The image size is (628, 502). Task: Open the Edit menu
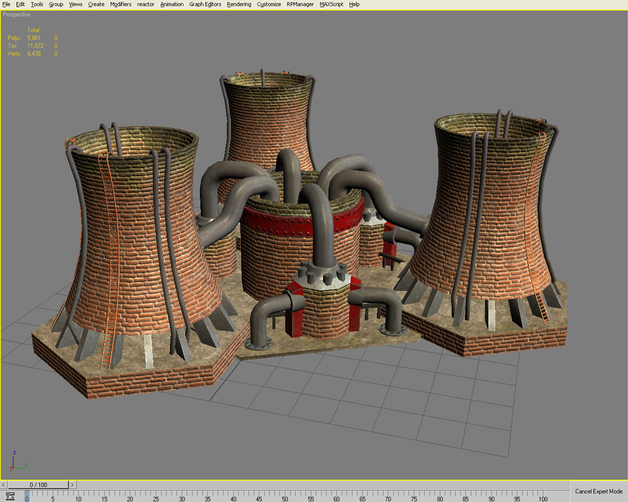point(20,4)
